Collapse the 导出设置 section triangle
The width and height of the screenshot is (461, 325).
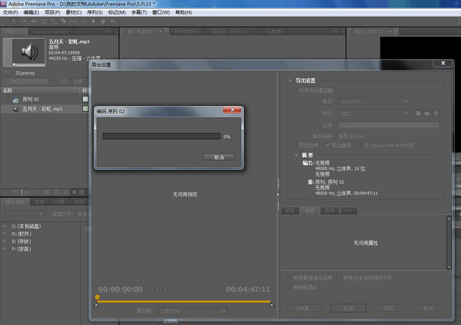click(290, 80)
